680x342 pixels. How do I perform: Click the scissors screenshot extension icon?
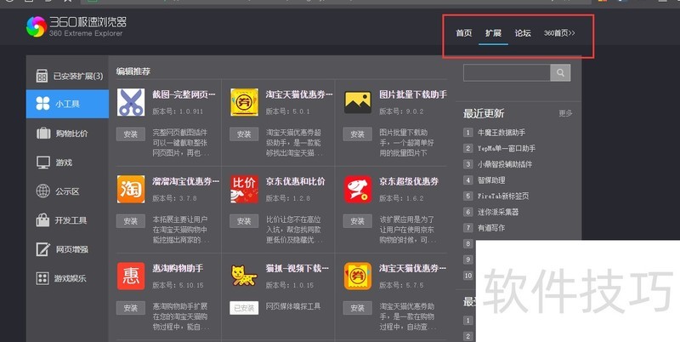click(131, 102)
